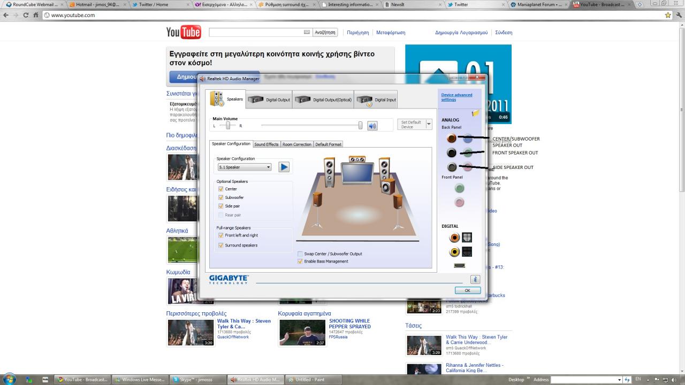Test the subwoofer in room diagram
Image resolution: width=685 pixels, height=385 pixels.
point(388,187)
